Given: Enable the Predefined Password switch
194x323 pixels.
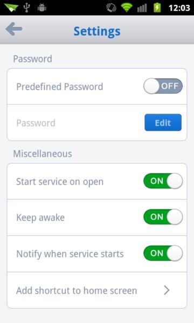Looking at the screenshot, I should [x=163, y=86].
